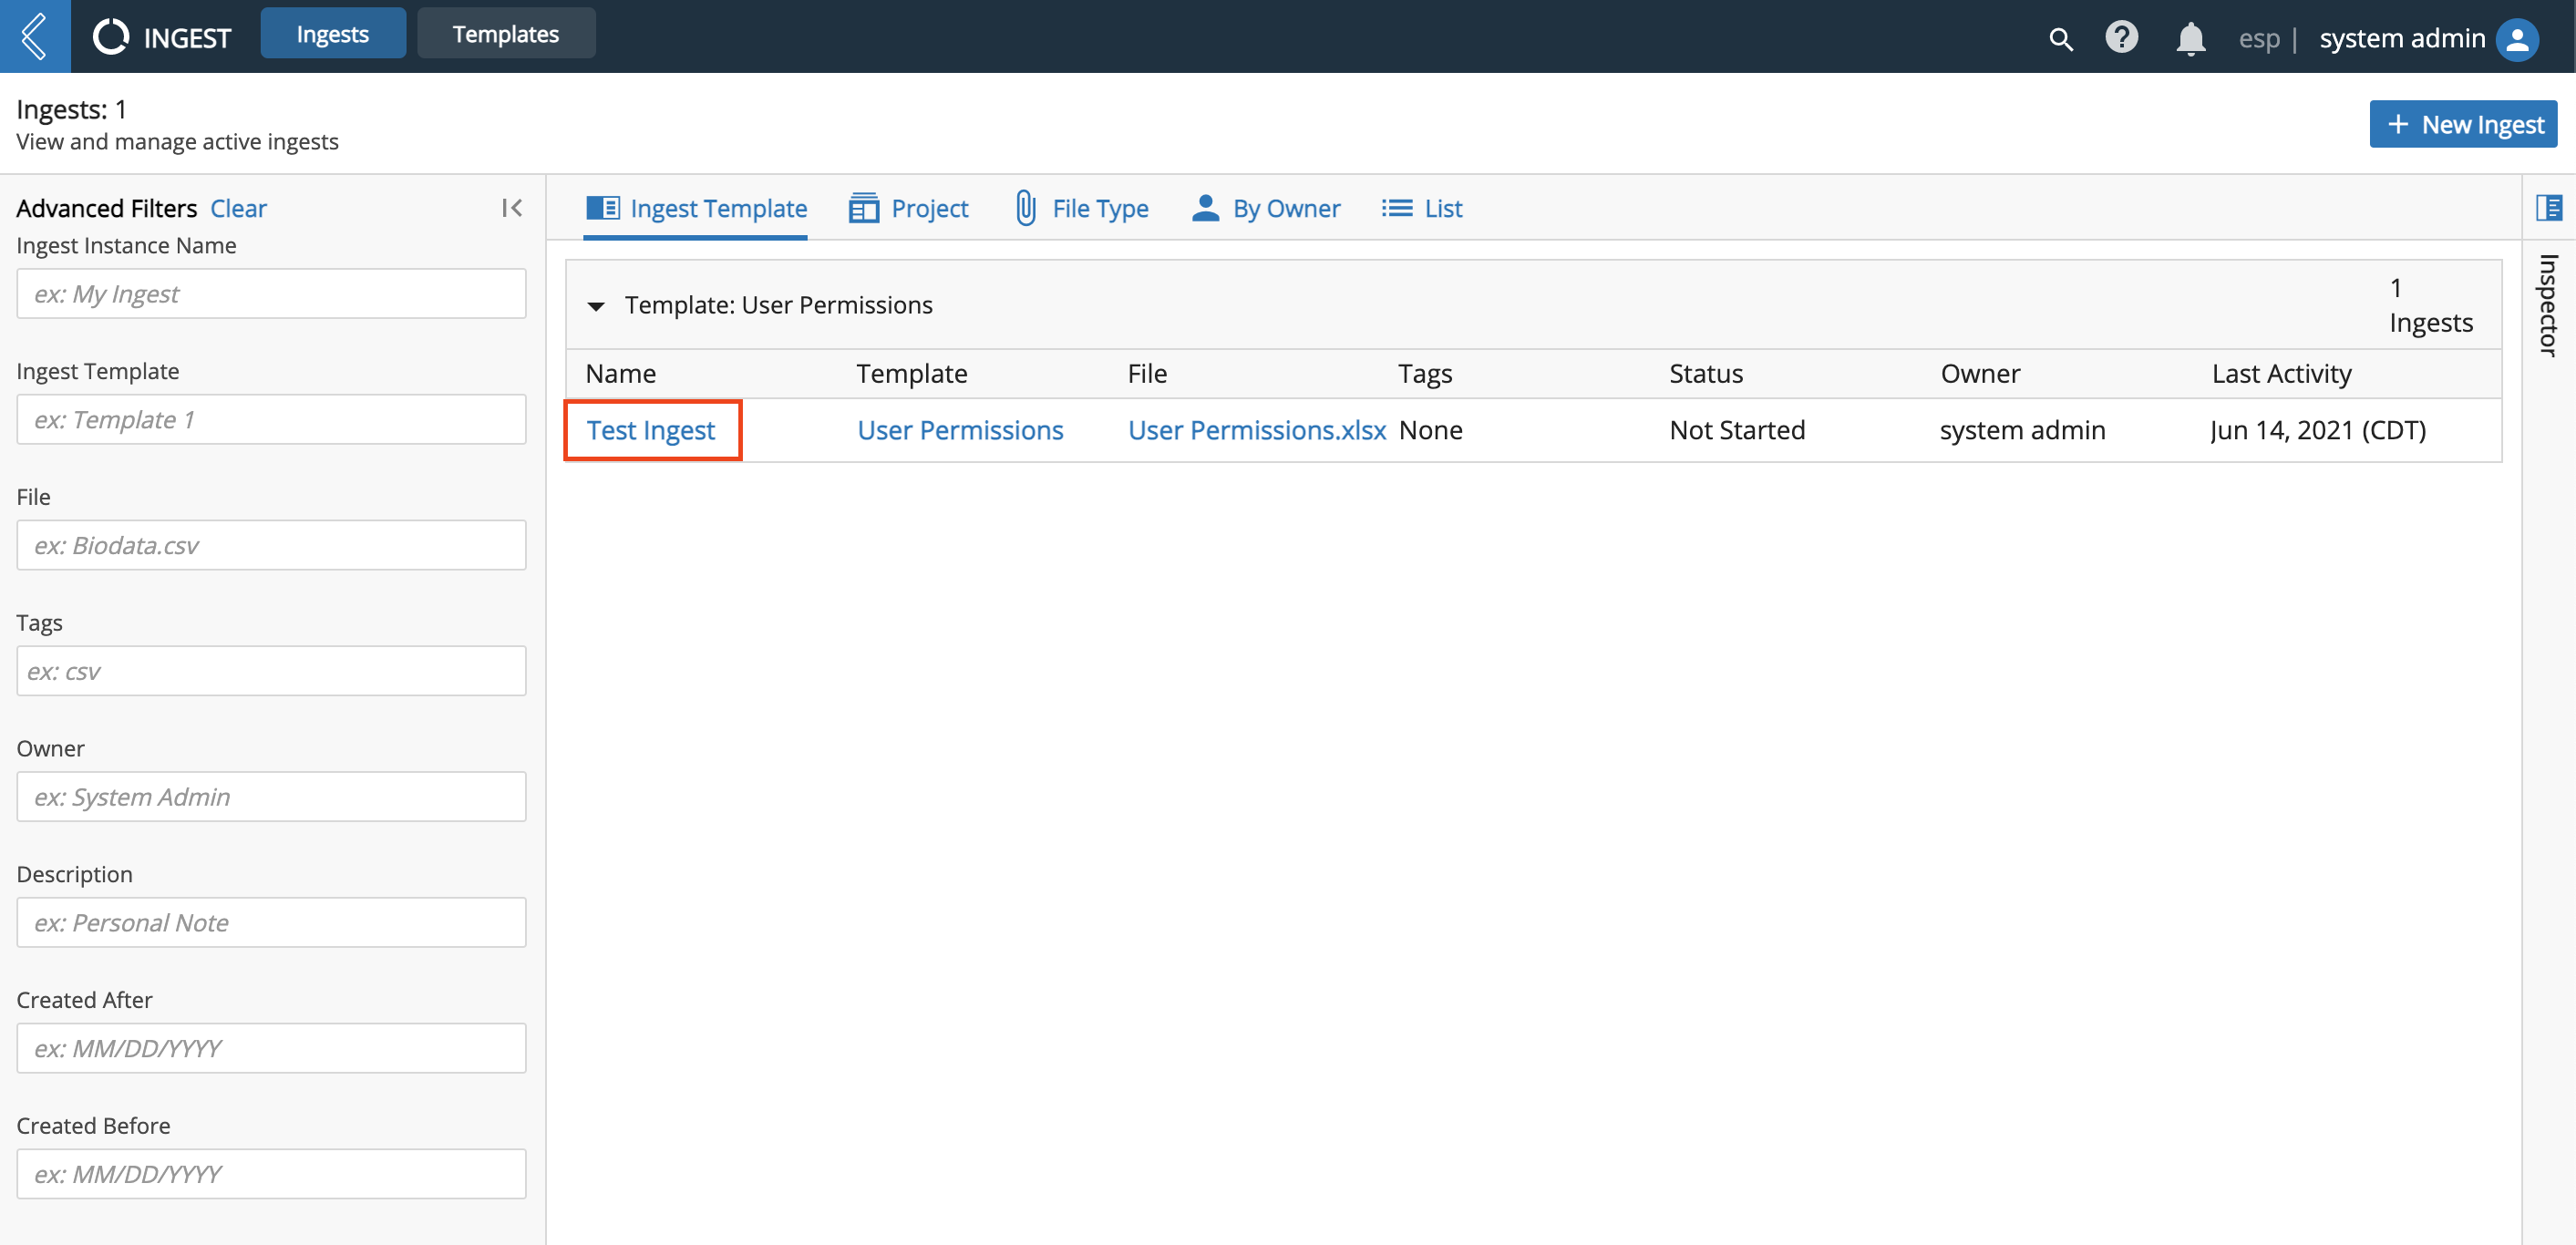Select the File Type view tab

pos(1082,208)
